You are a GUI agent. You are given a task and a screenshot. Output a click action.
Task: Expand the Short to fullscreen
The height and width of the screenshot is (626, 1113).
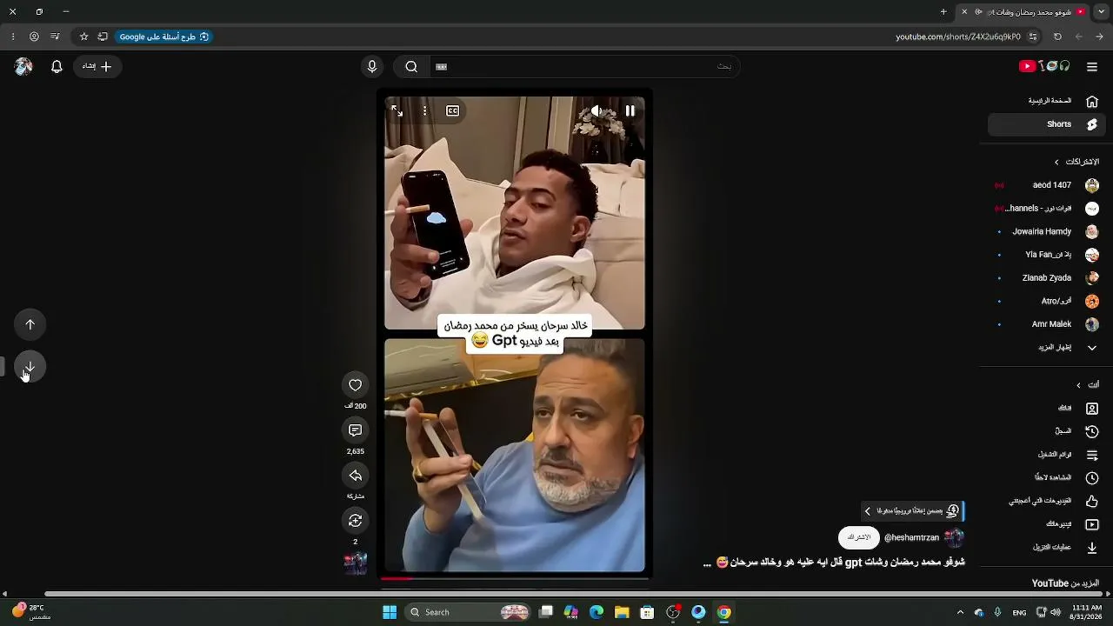397,110
